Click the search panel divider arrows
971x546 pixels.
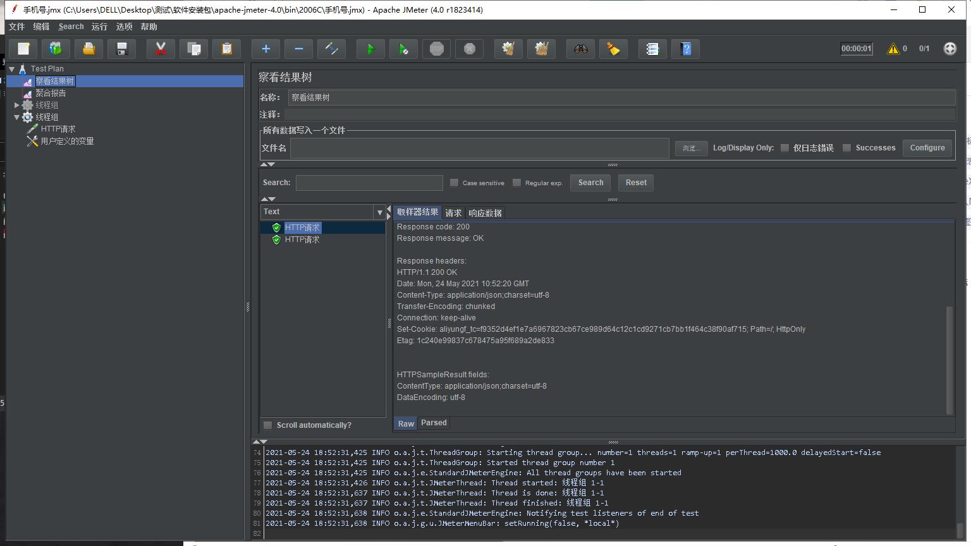[268, 199]
